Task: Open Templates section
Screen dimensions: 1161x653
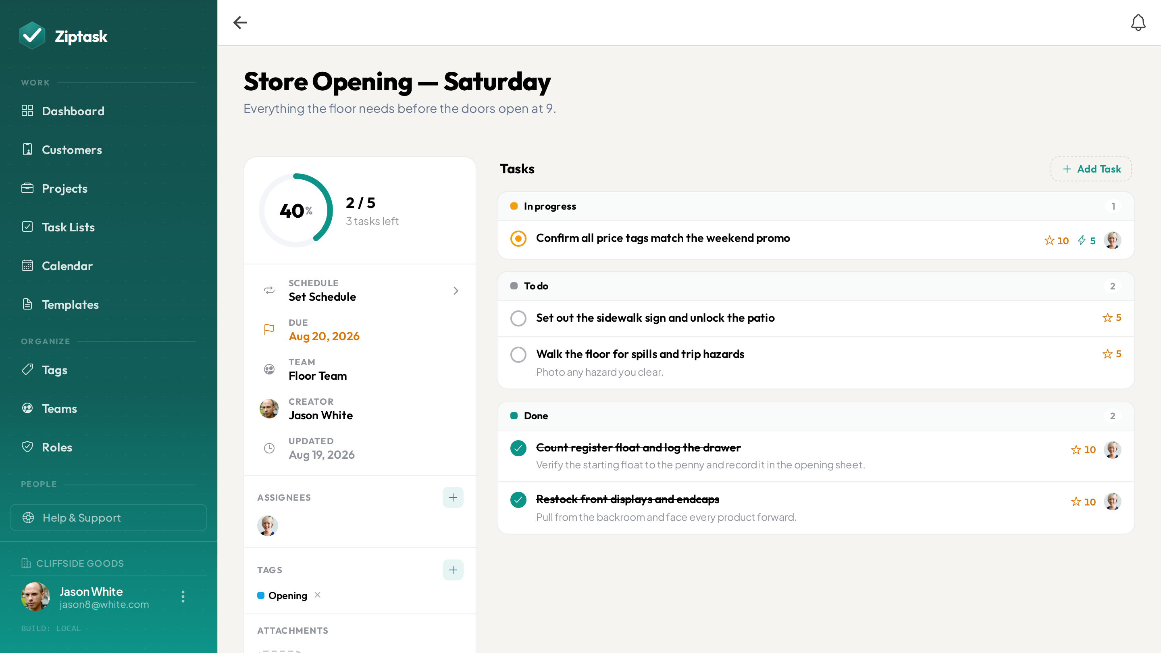Action: click(70, 305)
